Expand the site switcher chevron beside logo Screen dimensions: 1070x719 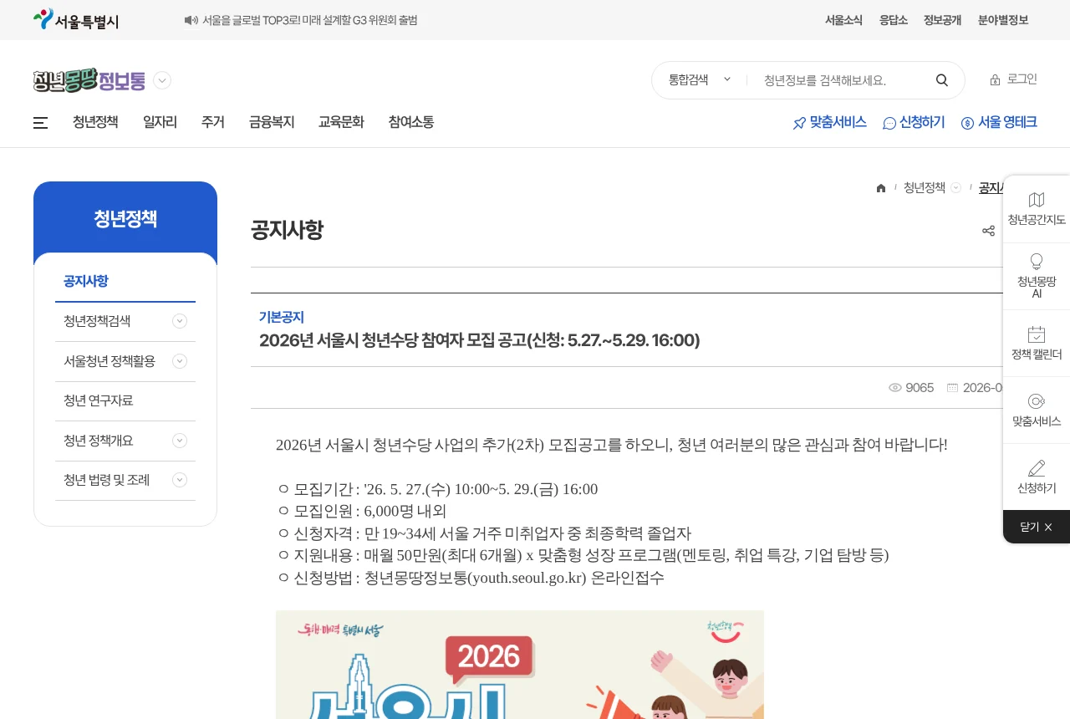click(162, 80)
